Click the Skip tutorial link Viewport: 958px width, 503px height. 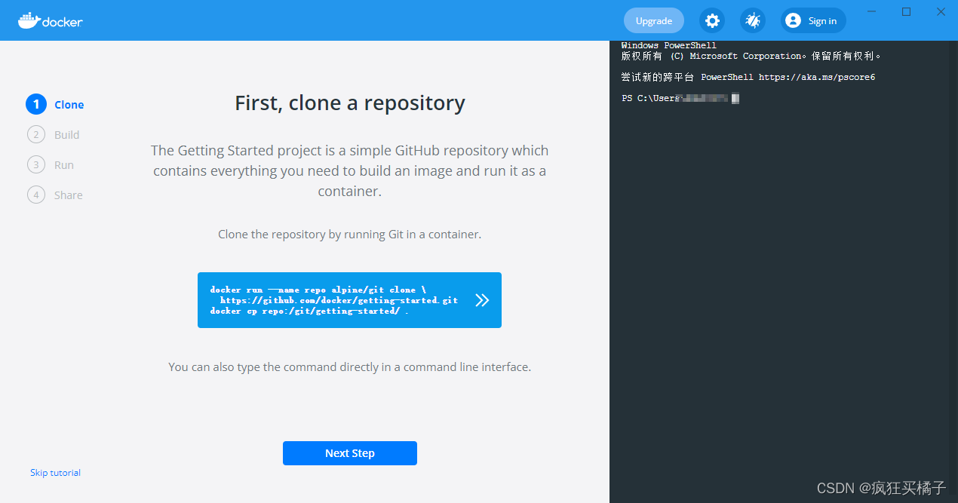tap(55, 473)
